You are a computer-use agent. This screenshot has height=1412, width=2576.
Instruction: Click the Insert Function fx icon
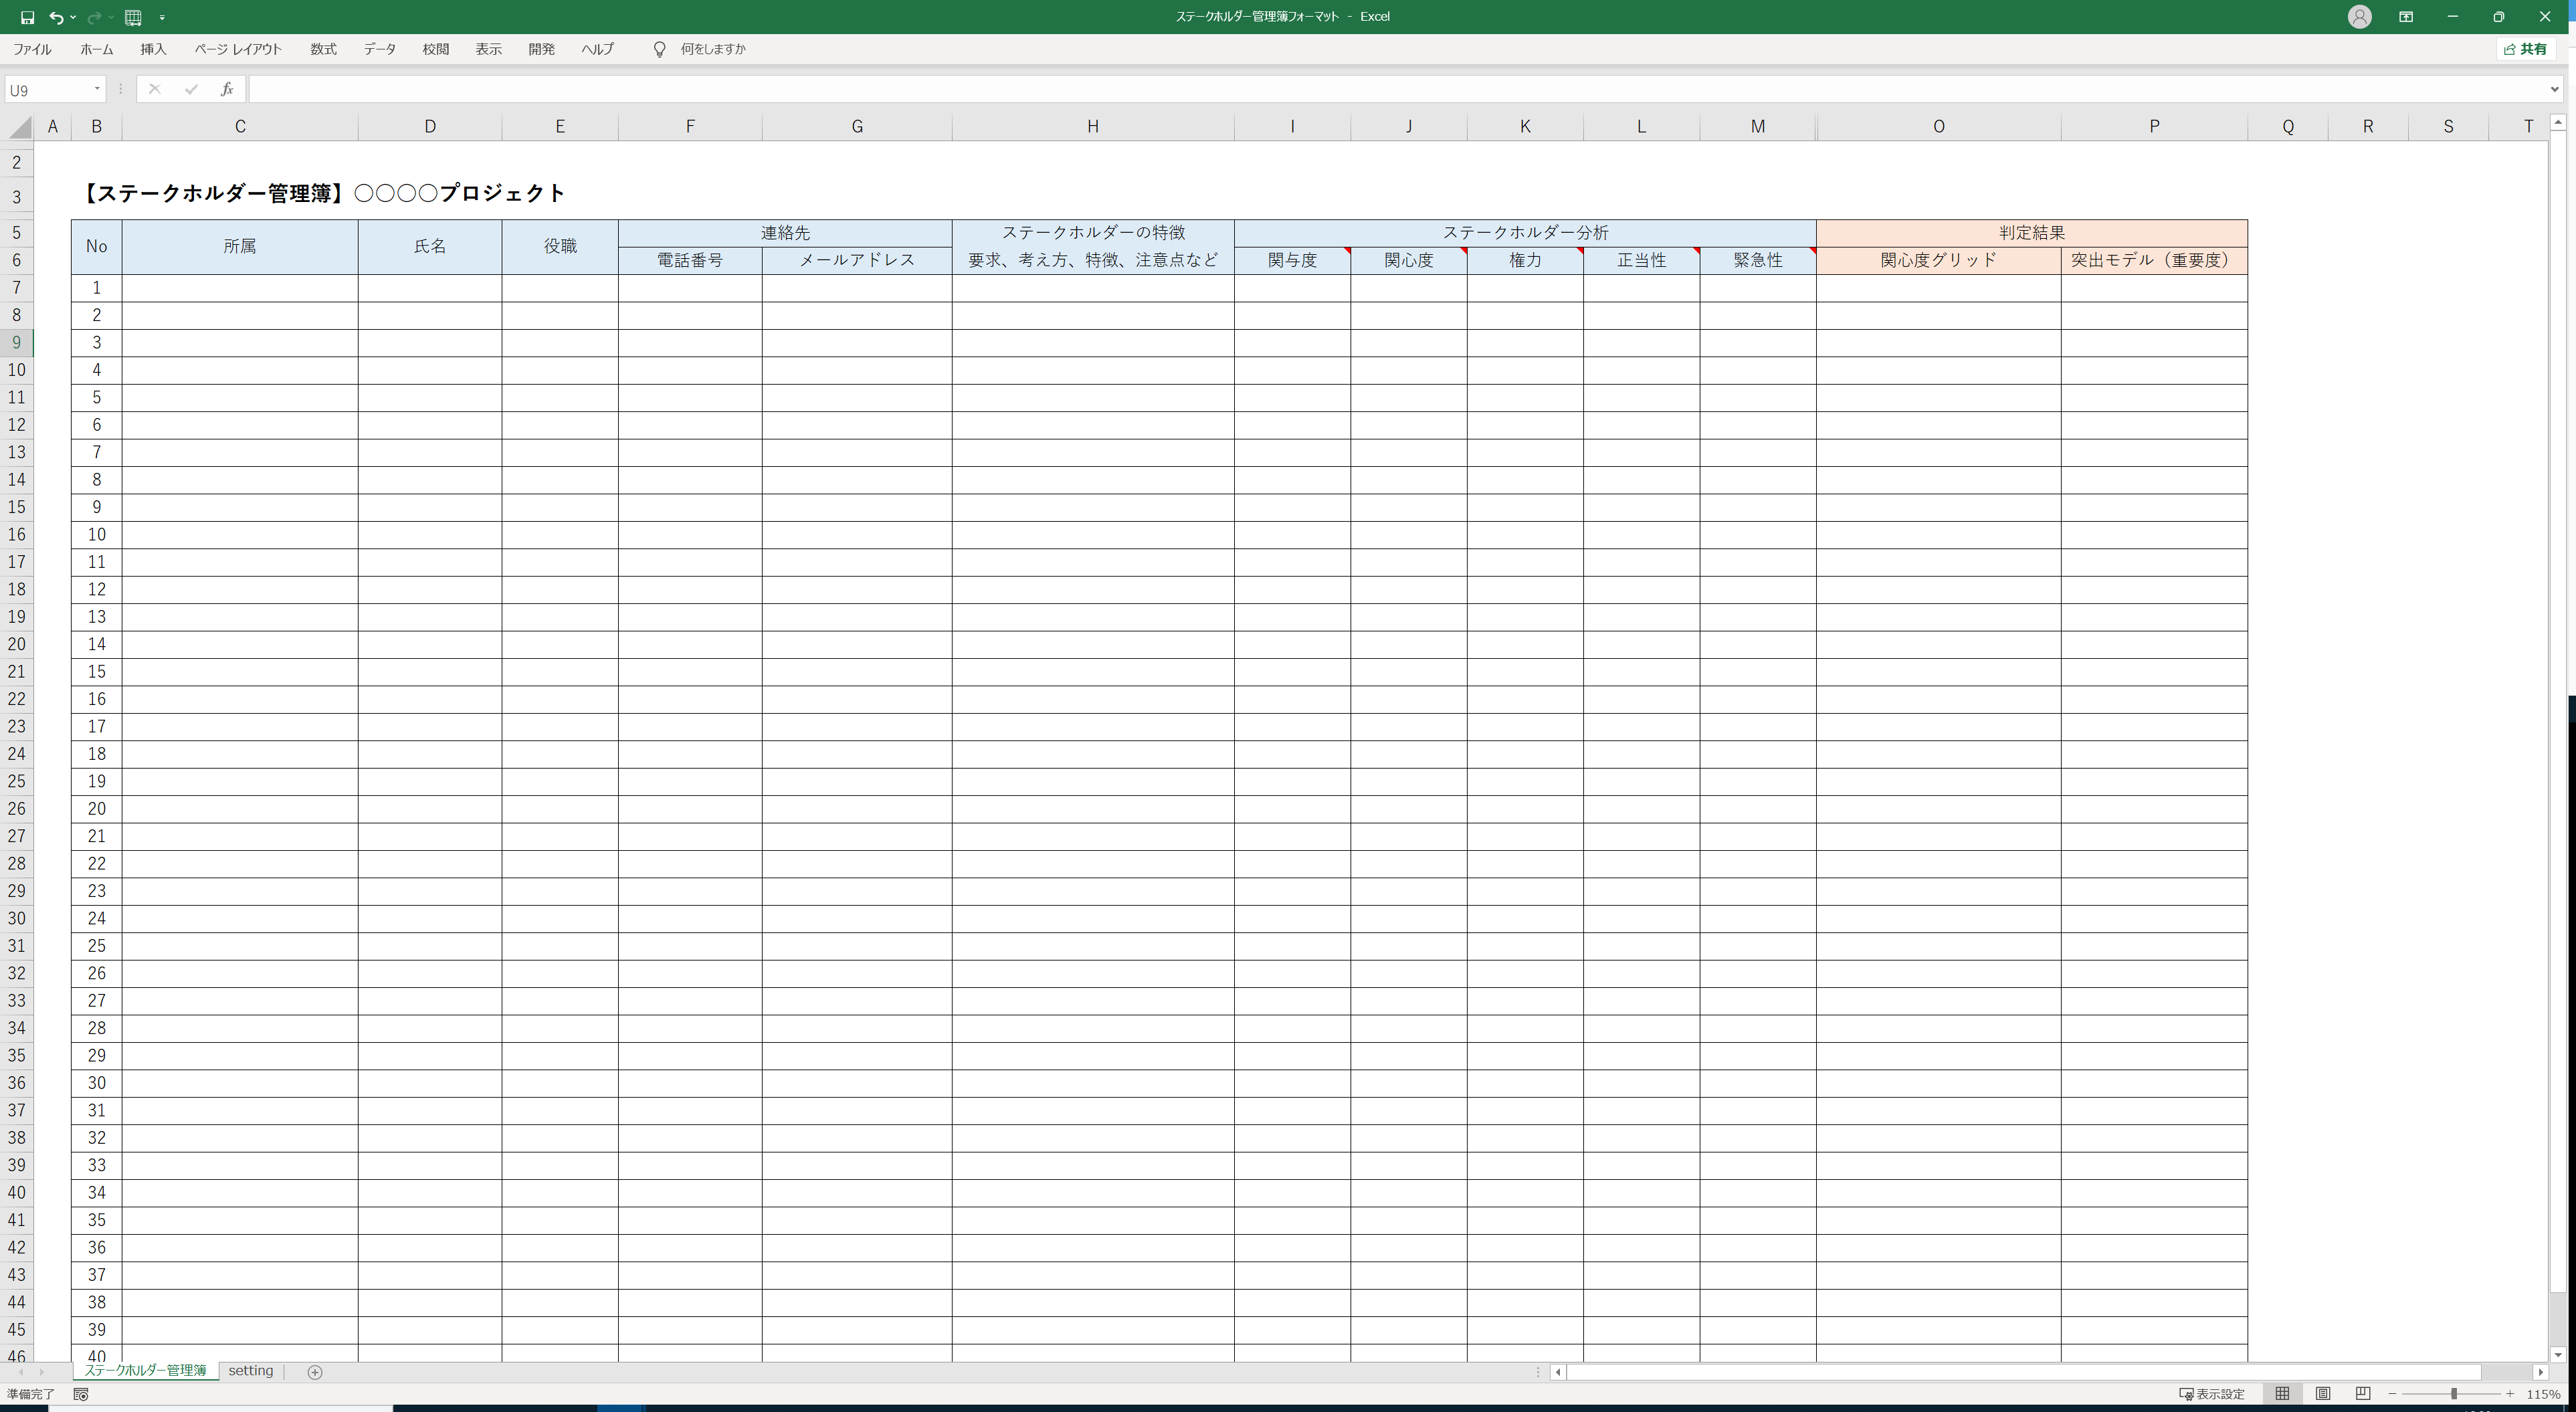point(227,89)
